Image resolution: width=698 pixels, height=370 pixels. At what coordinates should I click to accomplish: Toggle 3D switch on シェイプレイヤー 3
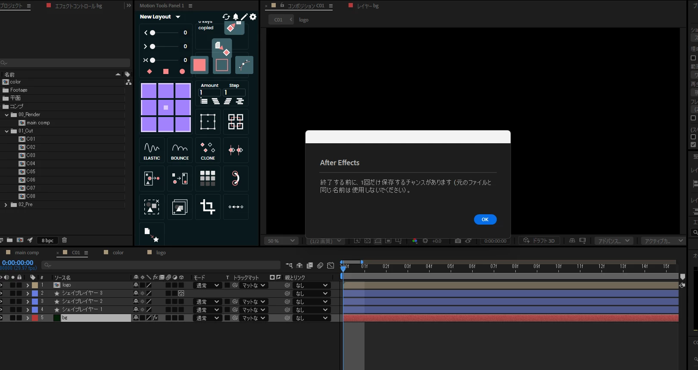click(181, 293)
